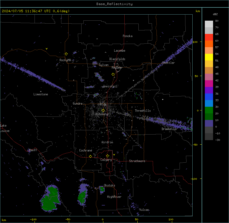Select the purple legend swatch between 39 and 36
Image resolution: width=229 pixels, height=223 pixels.
[209, 90]
